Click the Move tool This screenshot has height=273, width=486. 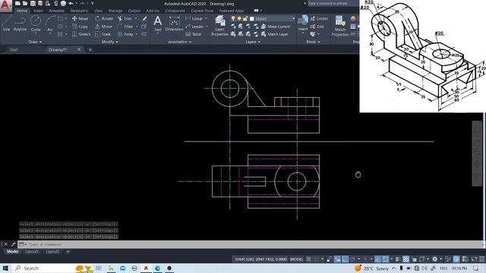[x=80, y=18]
